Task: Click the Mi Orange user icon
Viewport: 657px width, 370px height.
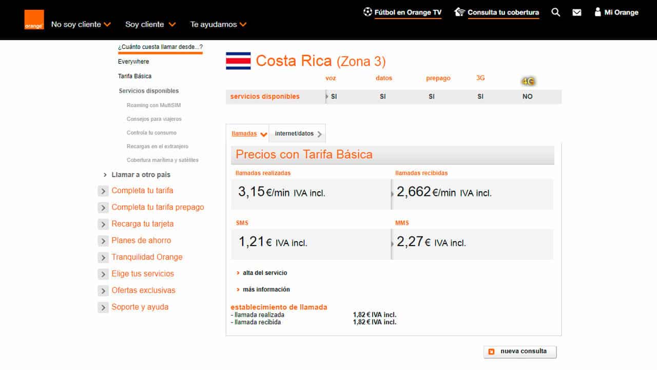Action: pos(597,12)
